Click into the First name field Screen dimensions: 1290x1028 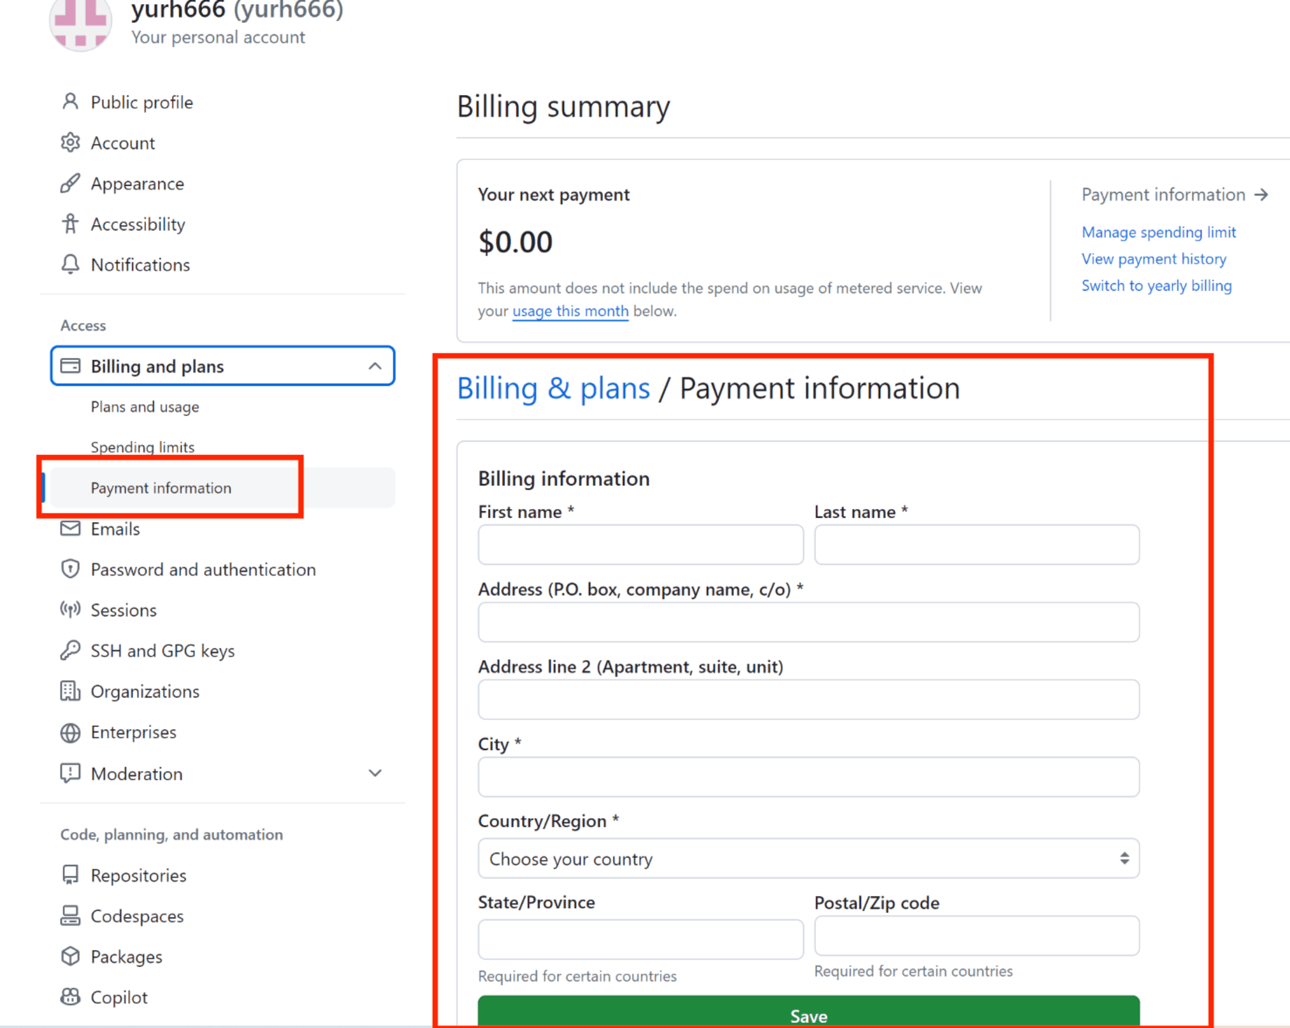[x=640, y=544]
